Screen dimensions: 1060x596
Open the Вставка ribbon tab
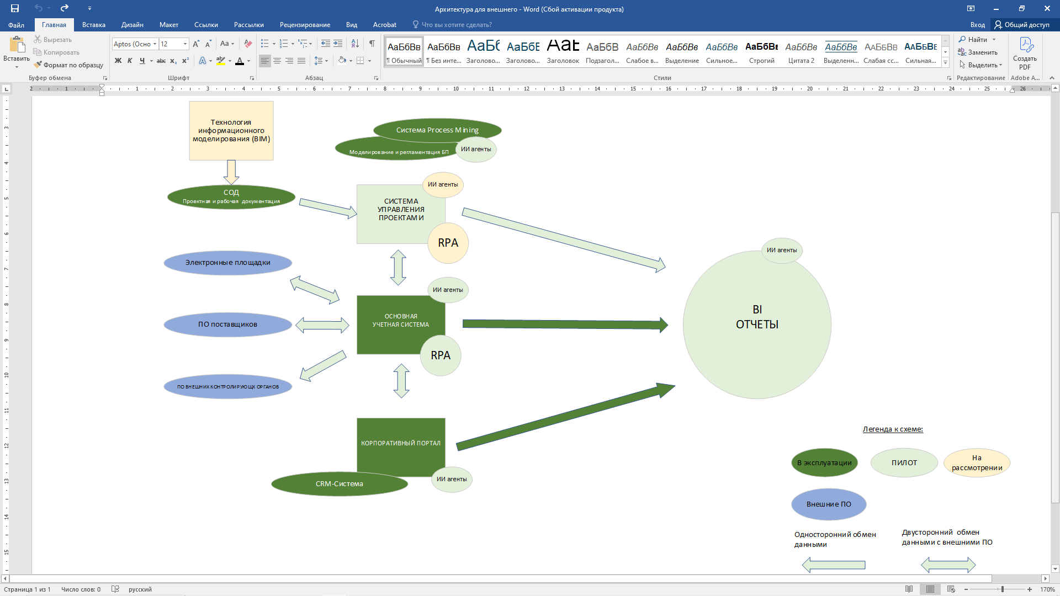coord(93,25)
